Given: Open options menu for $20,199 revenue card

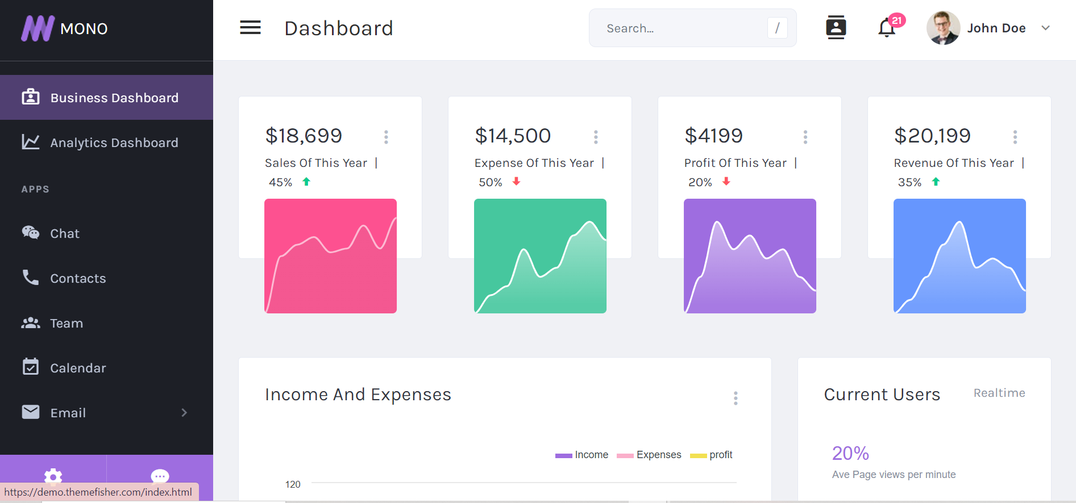Looking at the screenshot, I should (x=1015, y=137).
